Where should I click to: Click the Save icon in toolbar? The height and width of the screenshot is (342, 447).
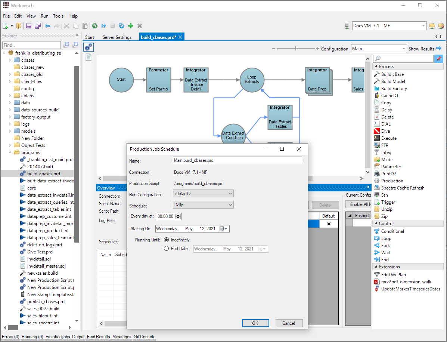click(29, 26)
